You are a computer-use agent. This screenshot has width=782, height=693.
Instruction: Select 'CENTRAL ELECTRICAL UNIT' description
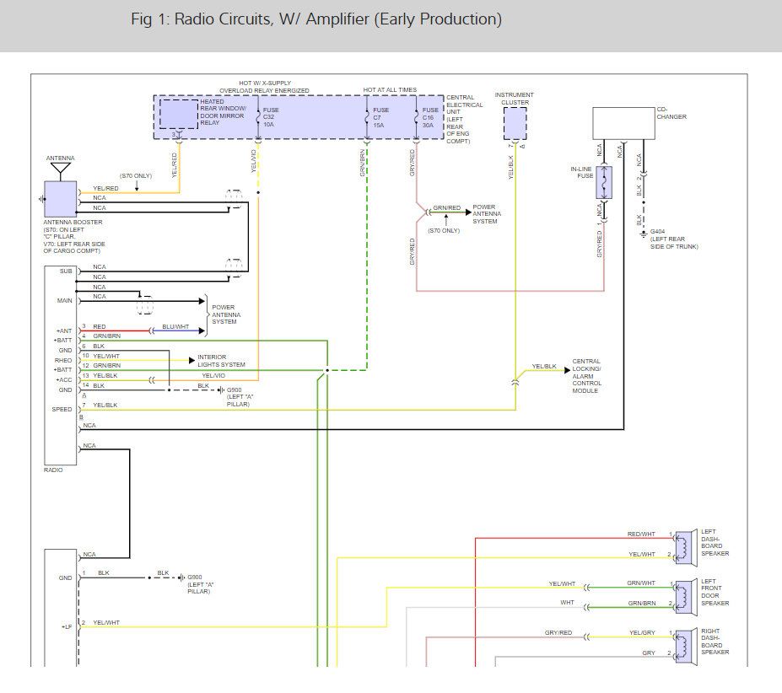(464, 119)
